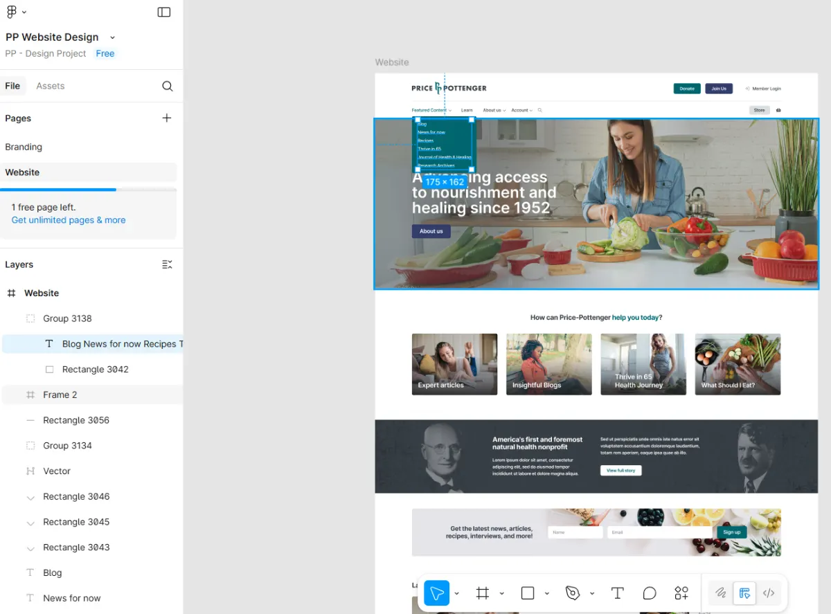Screen dimensions: 831x614
Task: Expand the Move tools dropdown arrow
Action: click(x=457, y=593)
